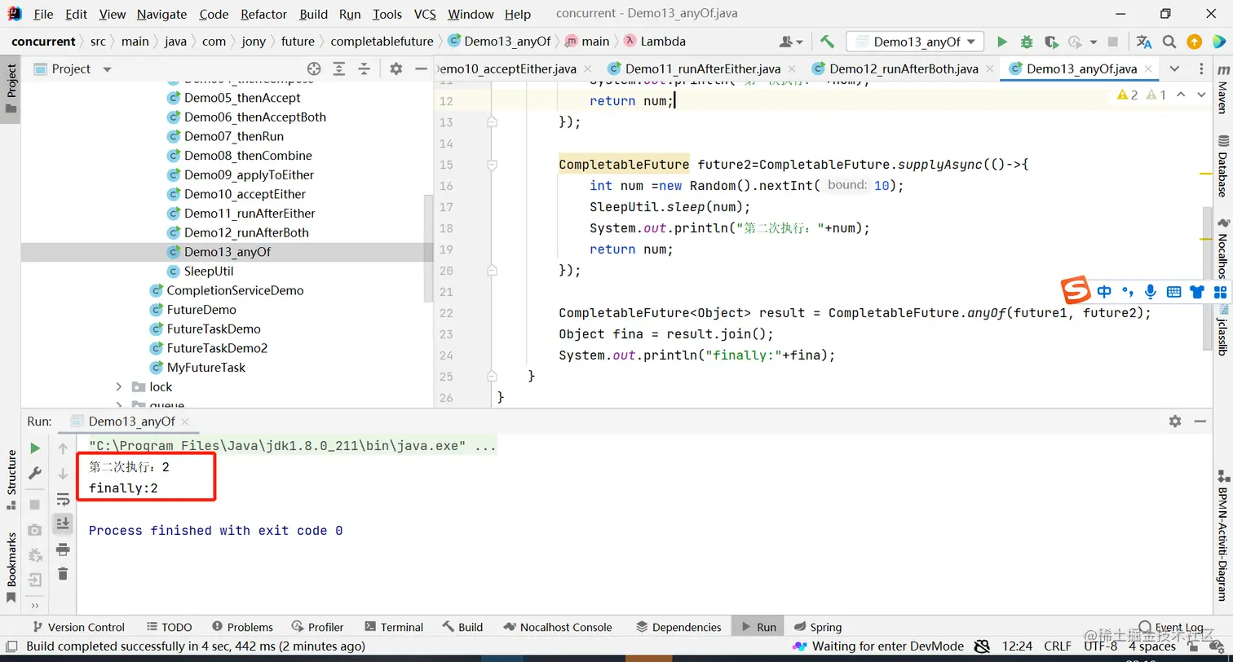Open the Sogou soft keyboard icon
The height and width of the screenshot is (662, 1233).
click(x=1174, y=291)
